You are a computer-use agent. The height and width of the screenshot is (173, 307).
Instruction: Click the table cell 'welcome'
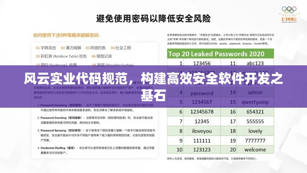point(255,150)
